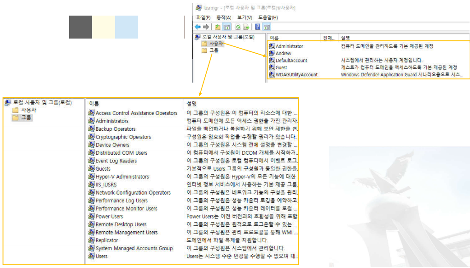Select the Performance Monitor Users group
470x268 pixels.
[x=122, y=208]
